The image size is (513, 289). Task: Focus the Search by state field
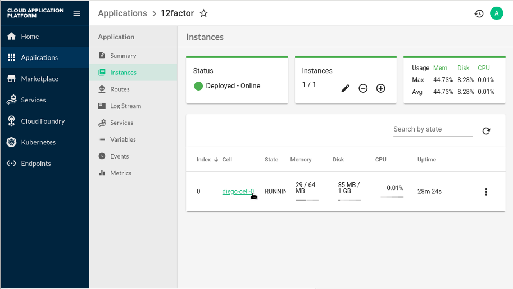(433, 129)
